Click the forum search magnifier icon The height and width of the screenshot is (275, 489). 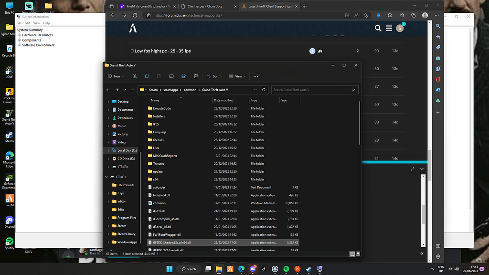pyautogui.click(x=378, y=28)
